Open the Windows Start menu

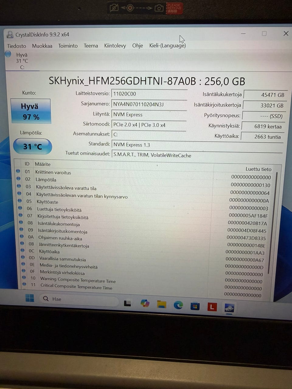pos(30,298)
